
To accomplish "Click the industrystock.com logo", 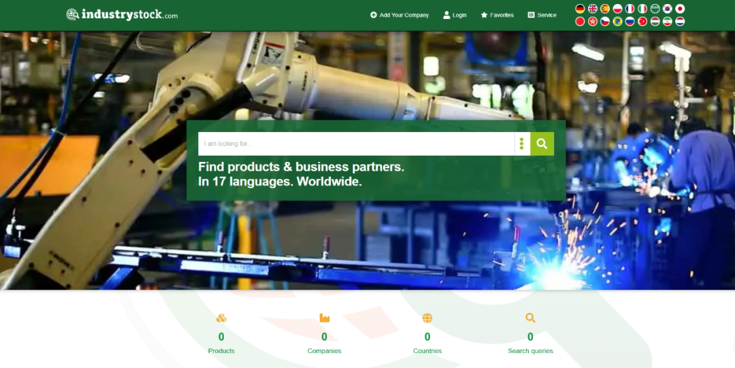I will click(122, 14).
